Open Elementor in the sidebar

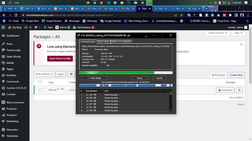point(10,130)
